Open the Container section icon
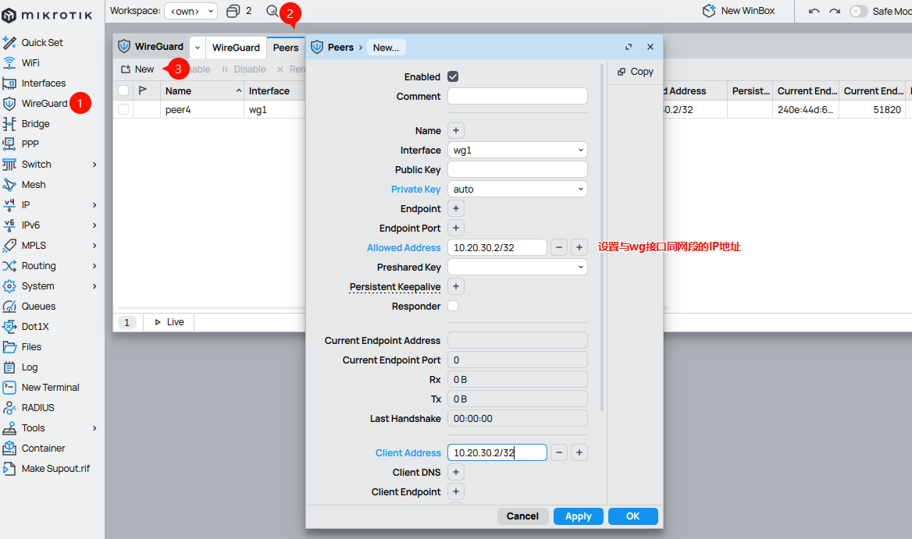Screen dimensions: 912x539 (x=9, y=449)
